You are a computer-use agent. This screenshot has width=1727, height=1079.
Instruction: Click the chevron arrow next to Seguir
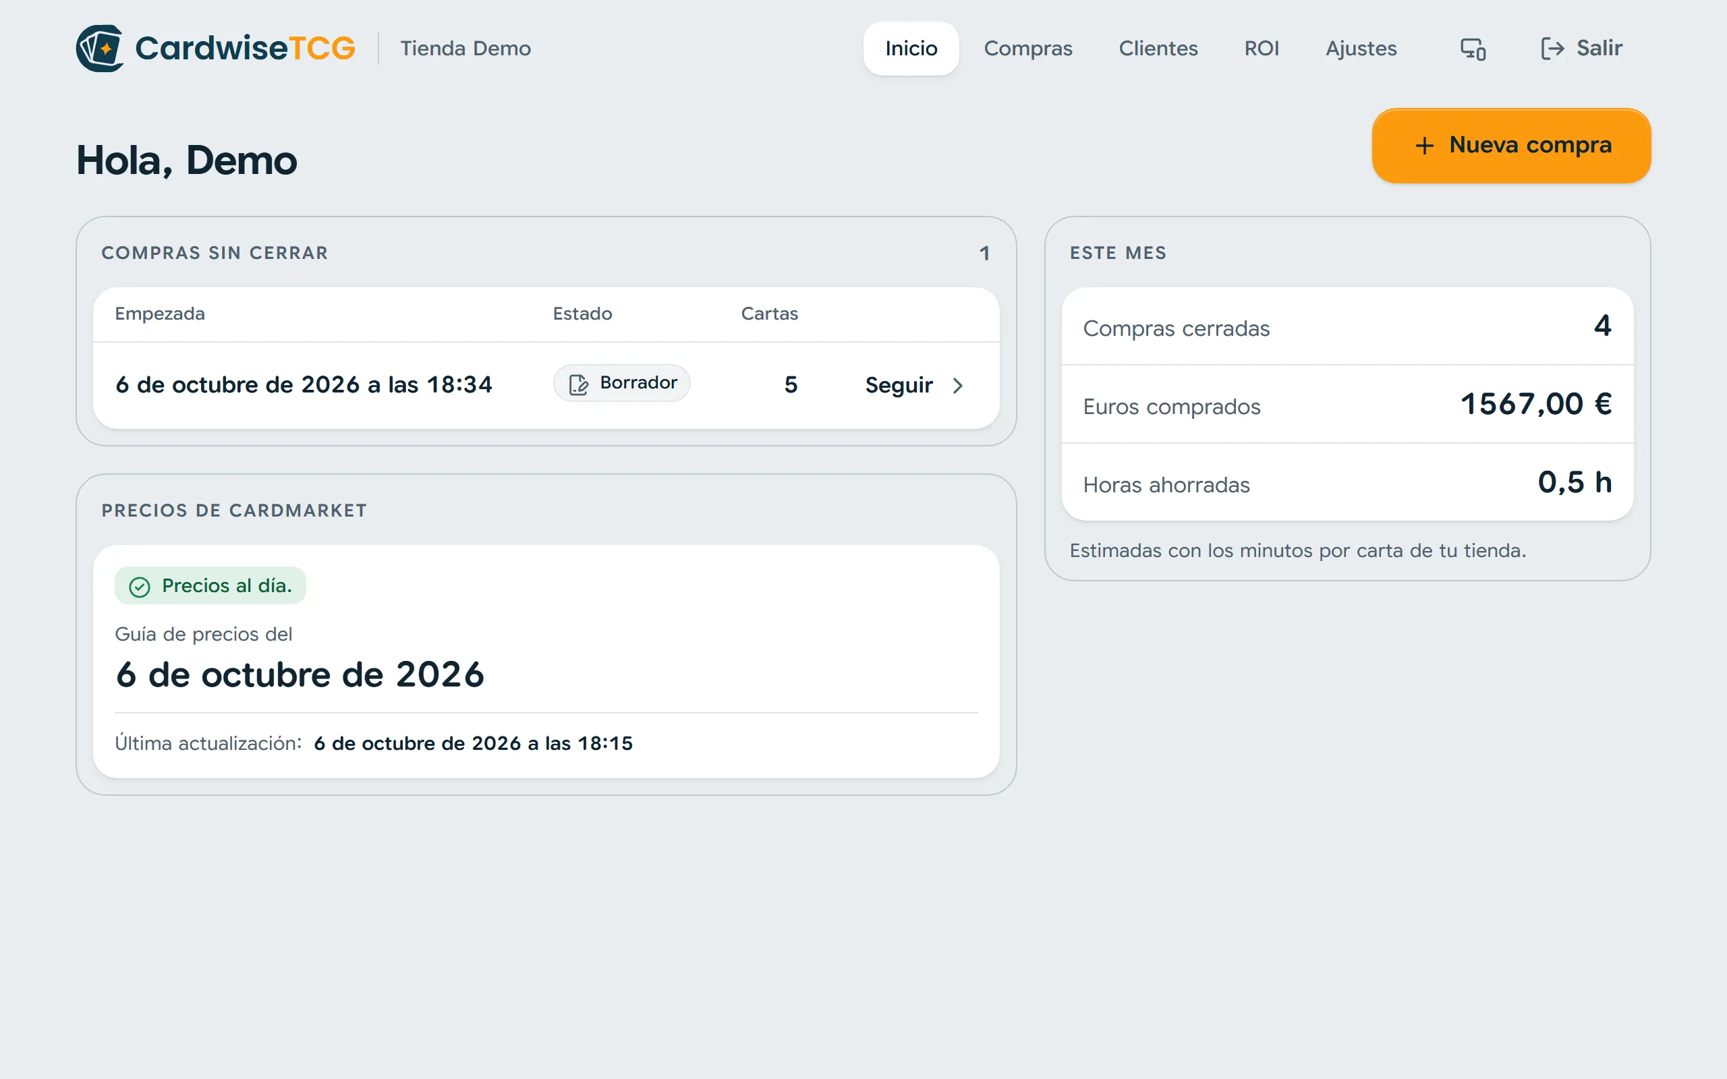tap(958, 385)
